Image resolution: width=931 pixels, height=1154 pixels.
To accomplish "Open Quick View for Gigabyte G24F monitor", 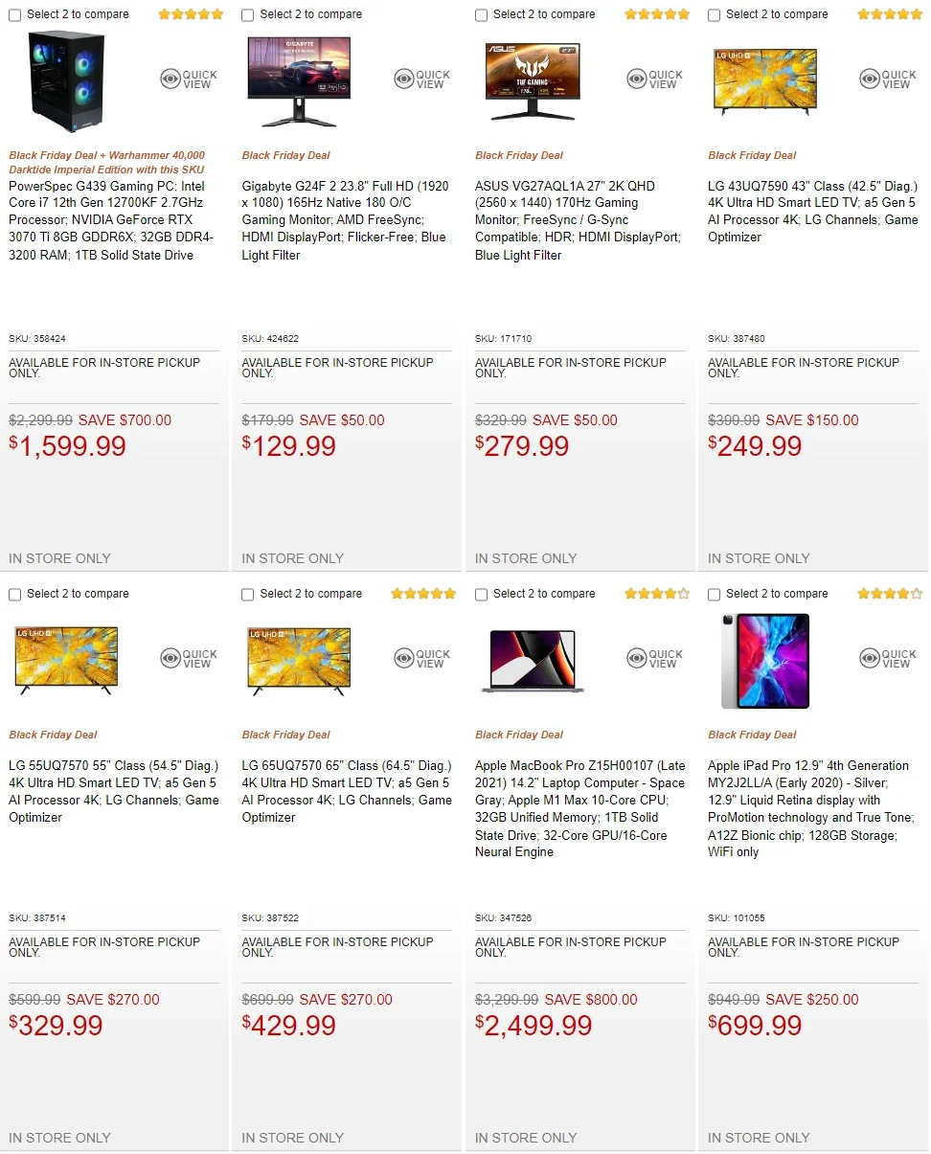I will (x=421, y=79).
